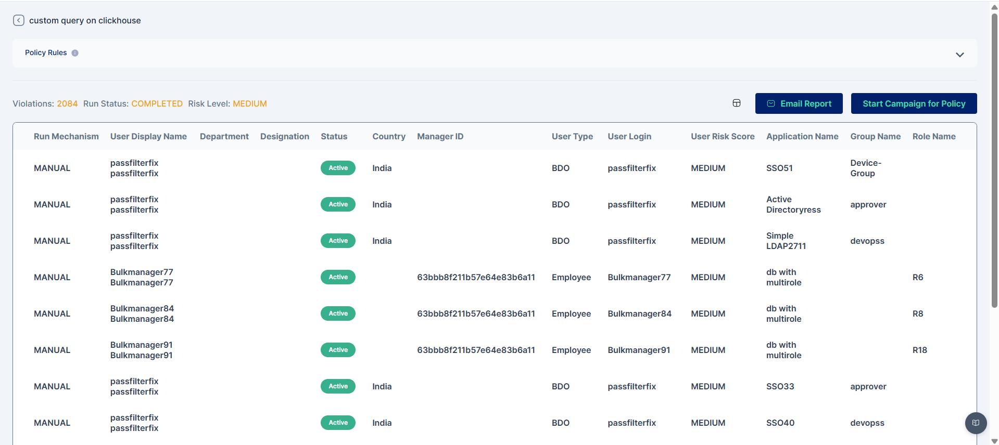This screenshot has height=445, width=999.
Task: Expand the Policy Rules chevron
Action: tap(959, 55)
